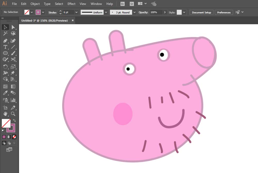Enable Draw Behind mode
Image resolution: width=258 pixels, height=173 pixels.
tap(9, 143)
